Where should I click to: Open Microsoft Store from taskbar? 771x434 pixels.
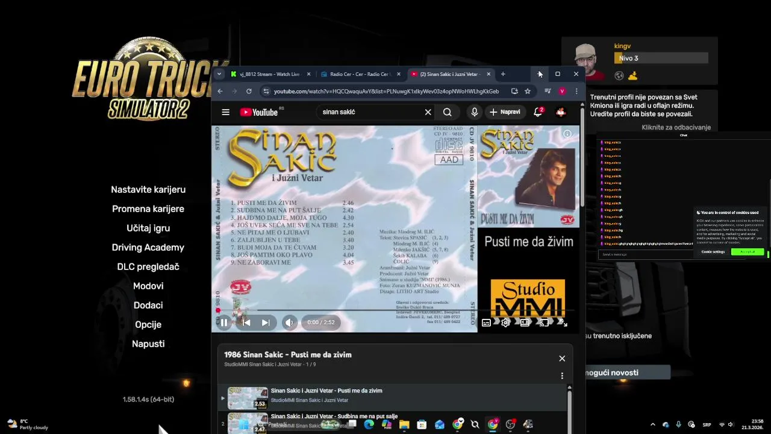(x=422, y=424)
